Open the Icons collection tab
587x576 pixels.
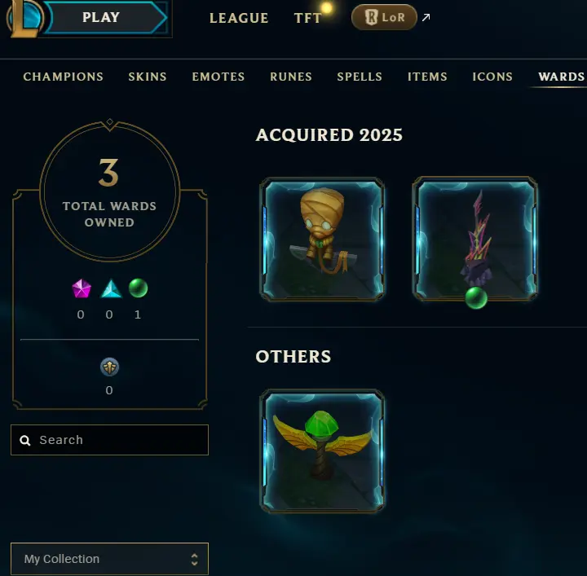coord(492,77)
